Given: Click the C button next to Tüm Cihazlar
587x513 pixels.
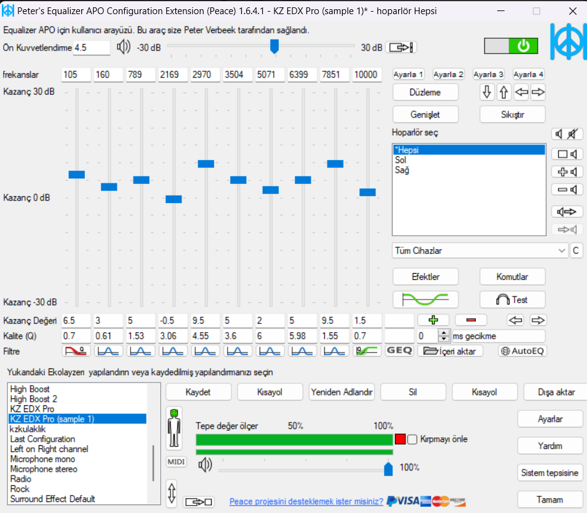Looking at the screenshot, I should point(576,251).
